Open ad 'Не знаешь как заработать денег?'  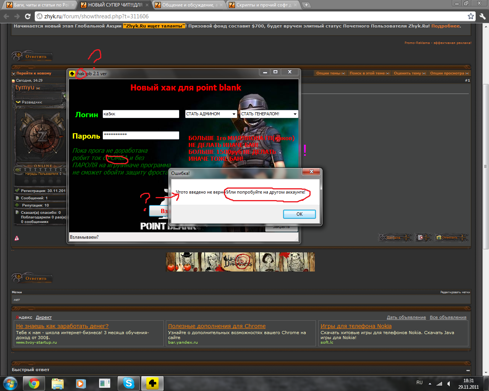(x=62, y=326)
